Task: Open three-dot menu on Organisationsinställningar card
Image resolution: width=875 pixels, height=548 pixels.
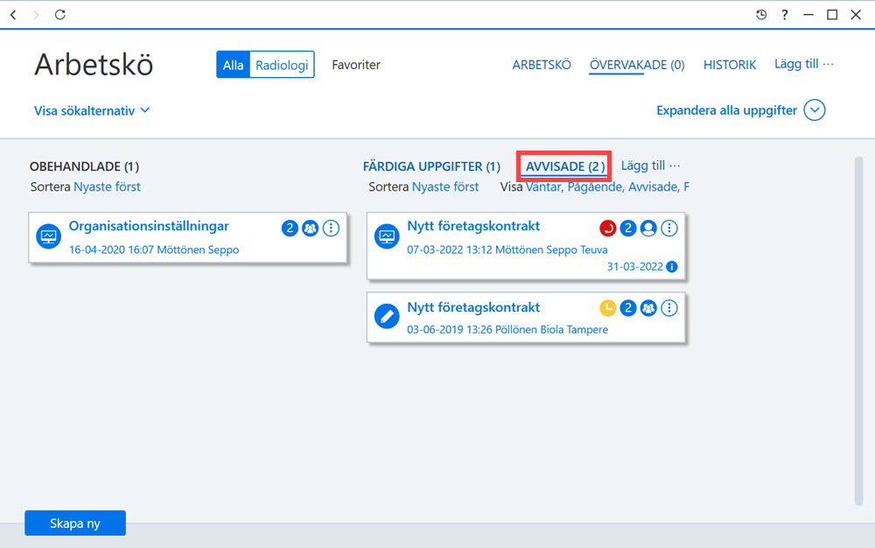Action: tap(331, 228)
